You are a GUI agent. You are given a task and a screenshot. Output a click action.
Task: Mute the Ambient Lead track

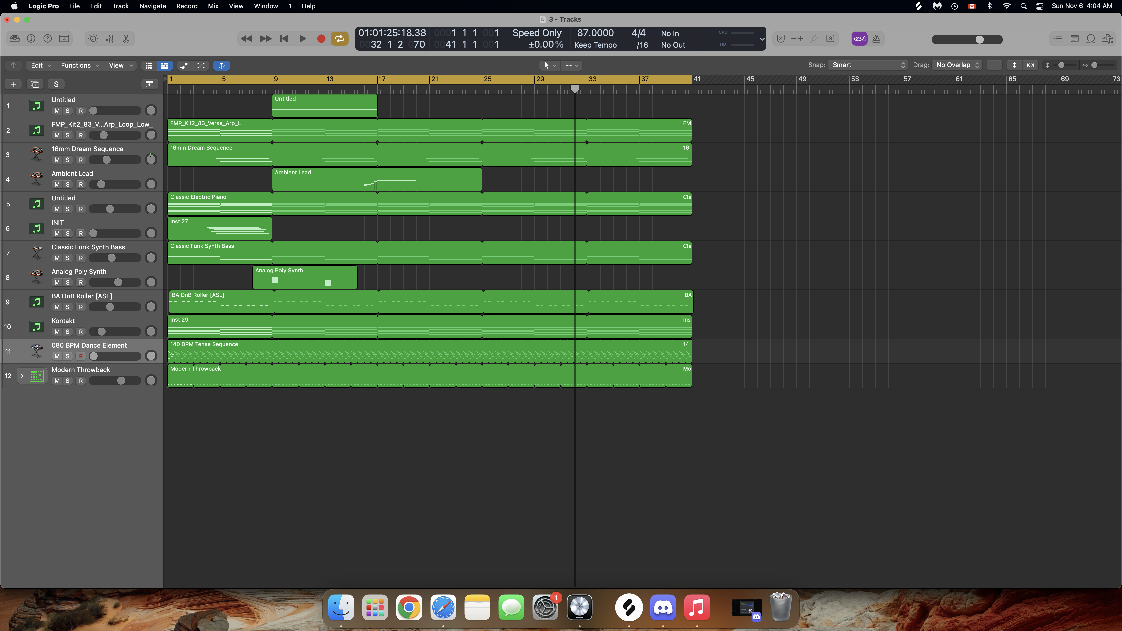point(57,185)
